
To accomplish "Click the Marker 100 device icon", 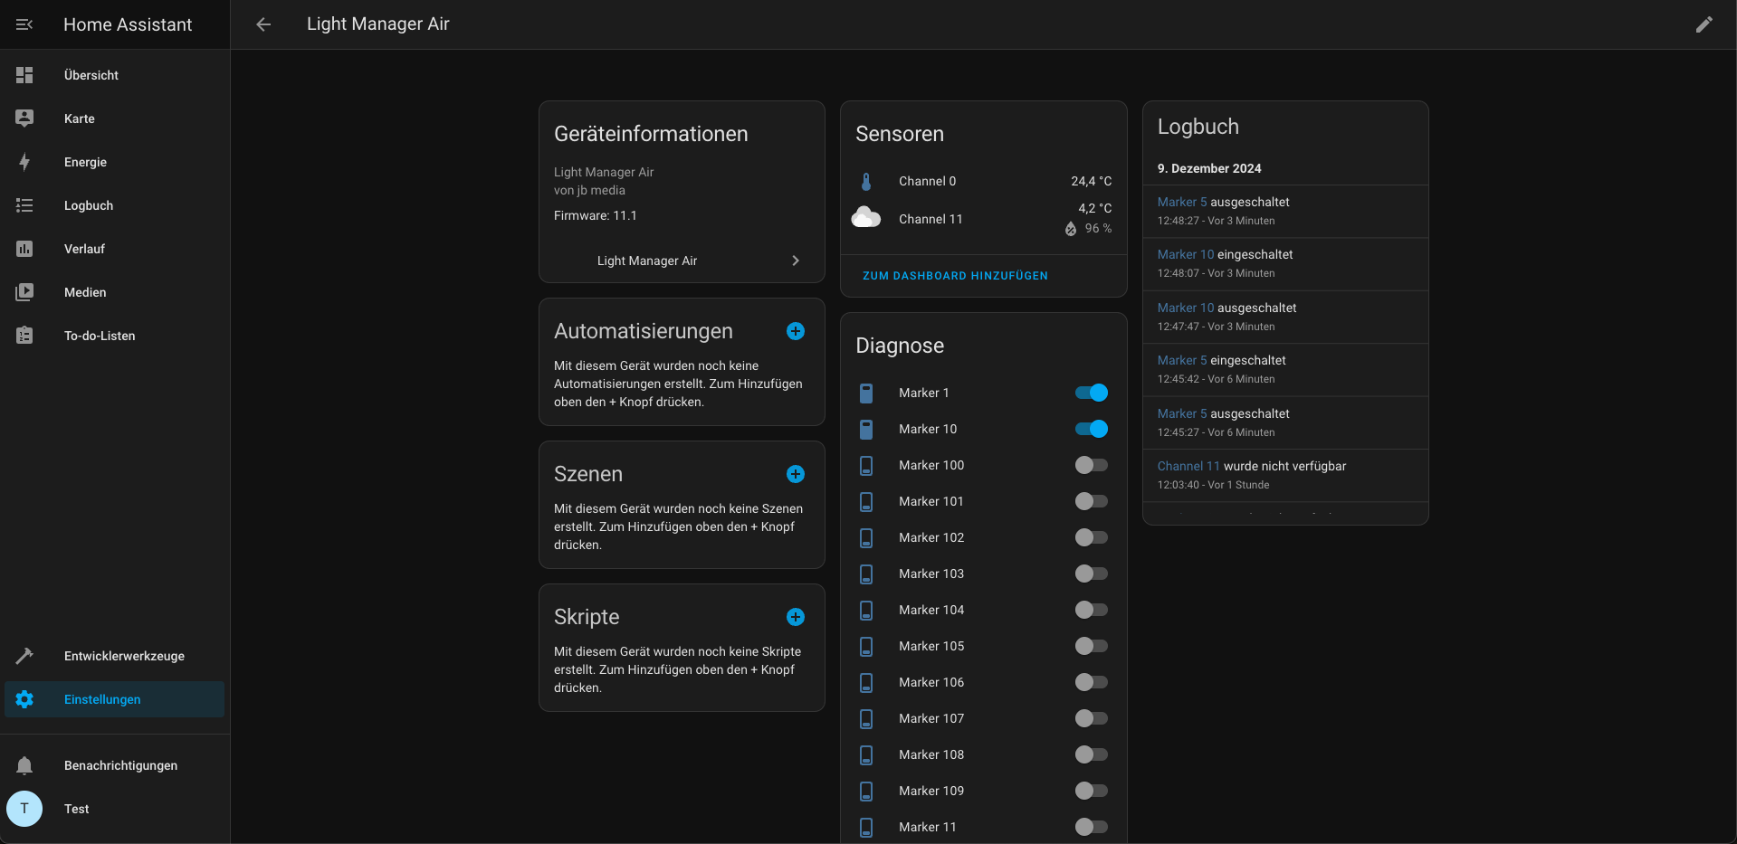I will (866, 465).
